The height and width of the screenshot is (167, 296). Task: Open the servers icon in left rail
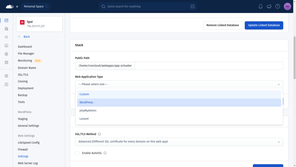(6, 21)
